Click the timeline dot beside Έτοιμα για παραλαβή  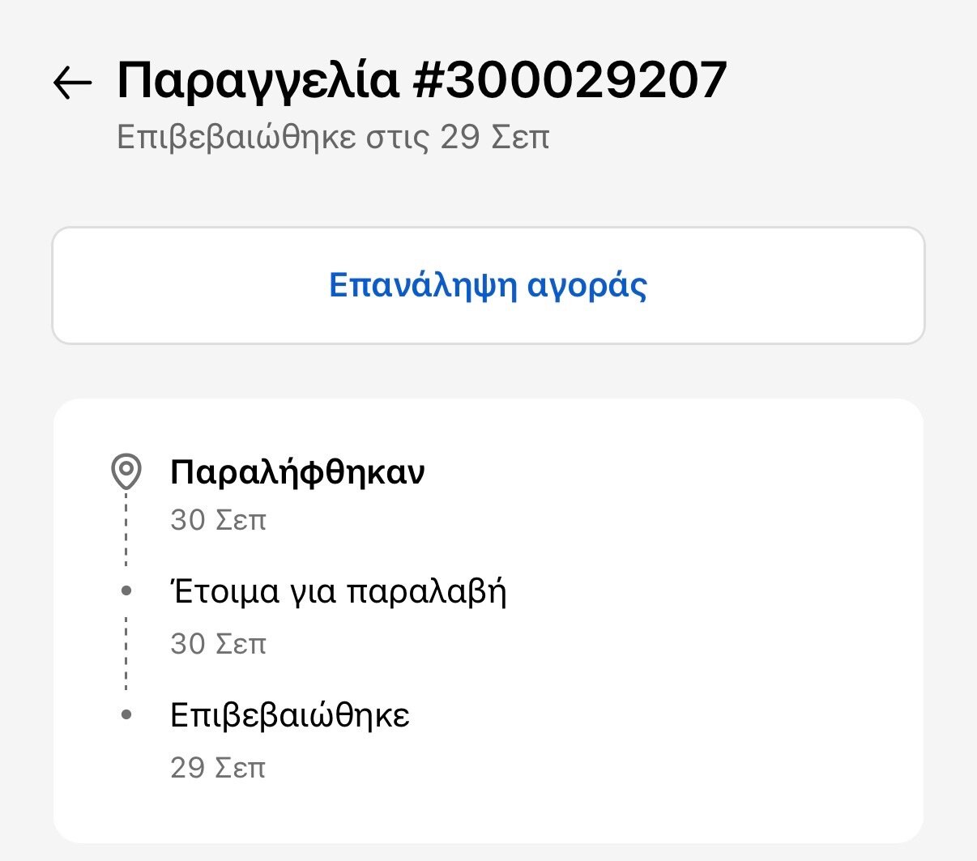(126, 591)
